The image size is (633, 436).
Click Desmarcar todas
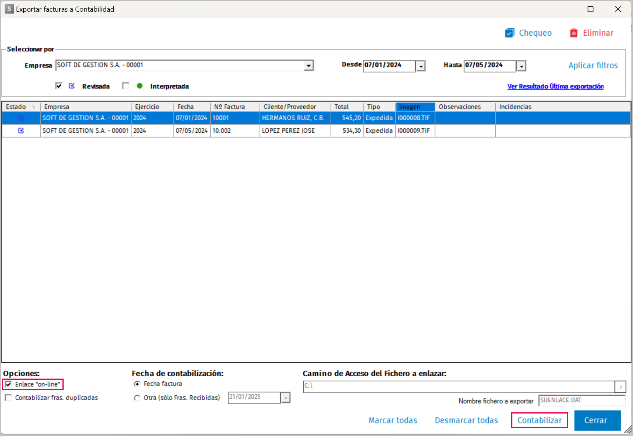(x=466, y=420)
